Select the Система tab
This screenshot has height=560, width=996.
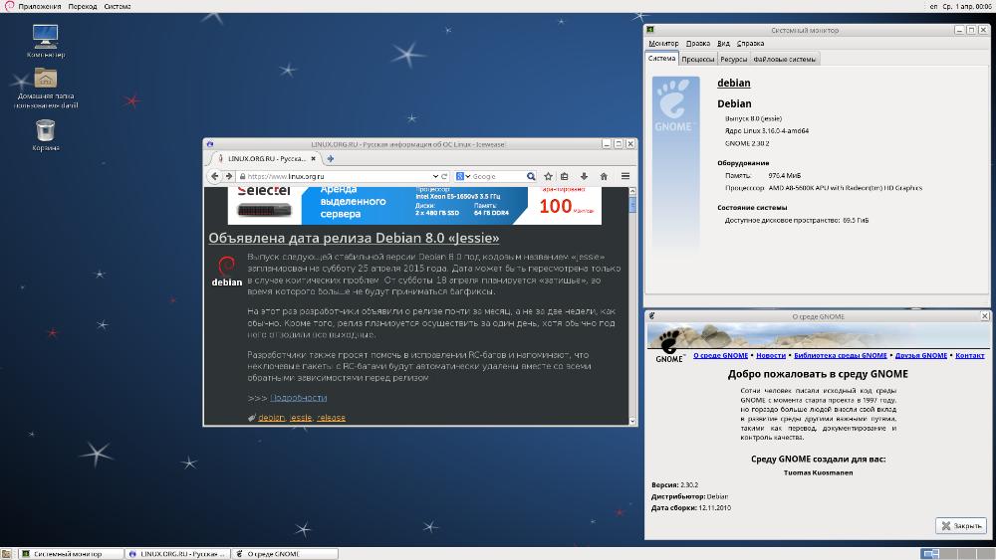661,59
